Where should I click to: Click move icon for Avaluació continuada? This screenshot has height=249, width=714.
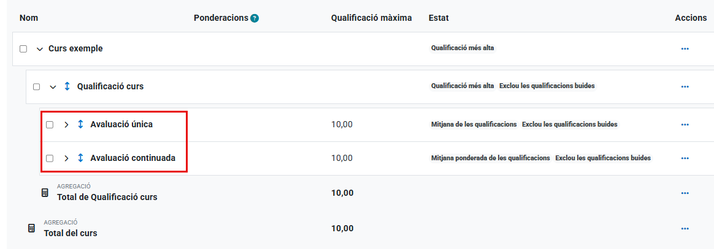80,158
